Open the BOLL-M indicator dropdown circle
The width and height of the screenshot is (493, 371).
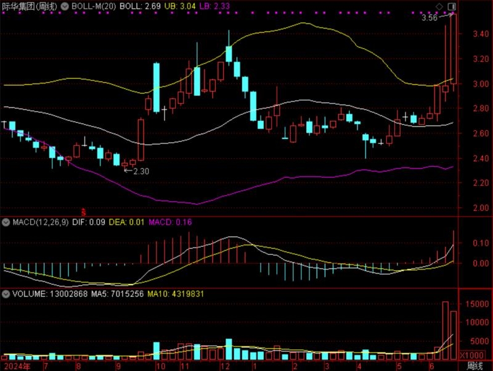tap(65, 6)
